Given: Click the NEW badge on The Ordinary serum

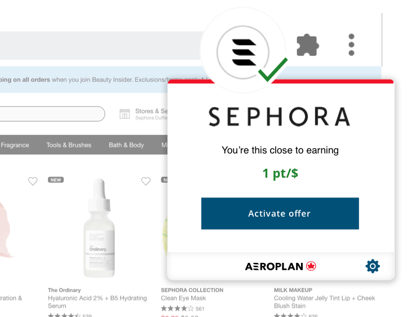Looking at the screenshot, I should click(x=56, y=180).
